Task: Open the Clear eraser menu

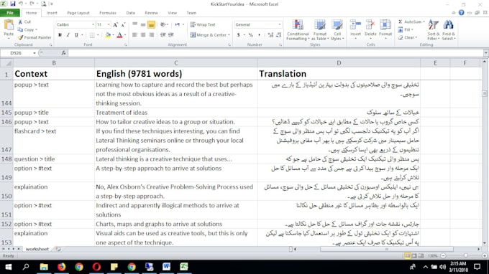Action: click(407, 37)
